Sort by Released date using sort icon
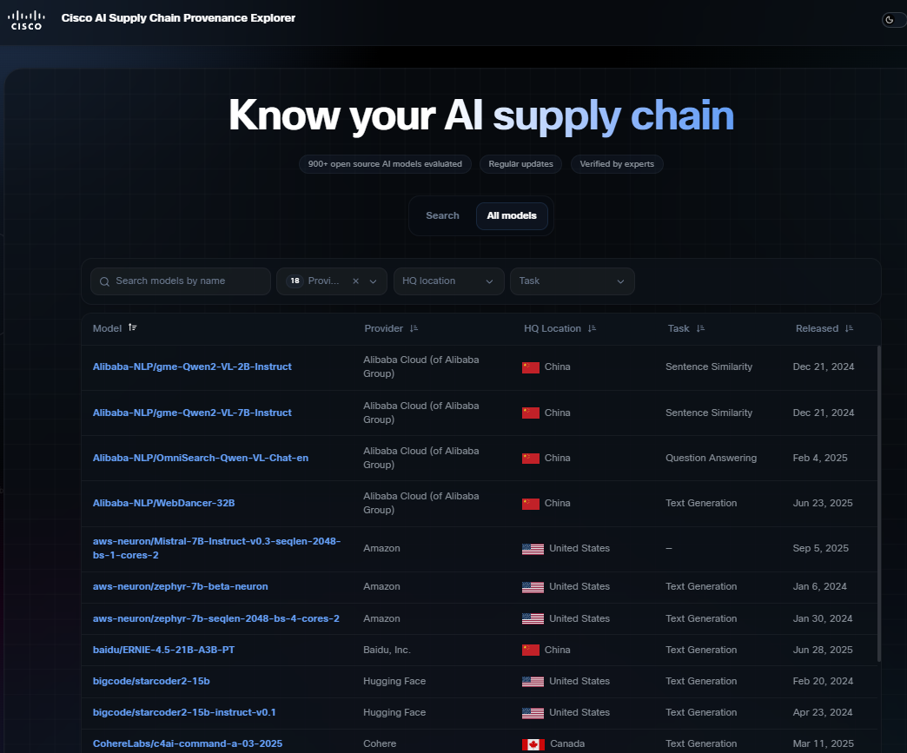Screen dimensions: 907x753 pyautogui.click(x=849, y=328)
